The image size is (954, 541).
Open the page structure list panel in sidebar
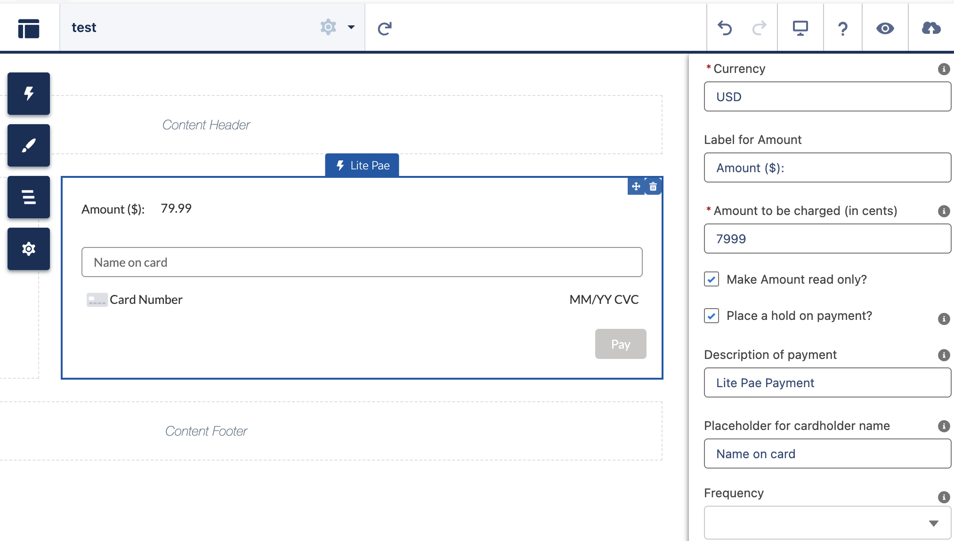pyautogui.click(x=29, y=197)
